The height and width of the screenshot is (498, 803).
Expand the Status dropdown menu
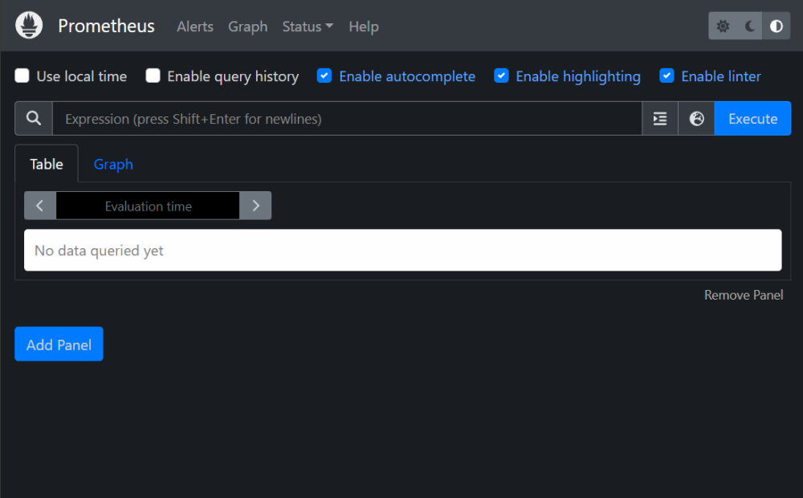[308, 27]
